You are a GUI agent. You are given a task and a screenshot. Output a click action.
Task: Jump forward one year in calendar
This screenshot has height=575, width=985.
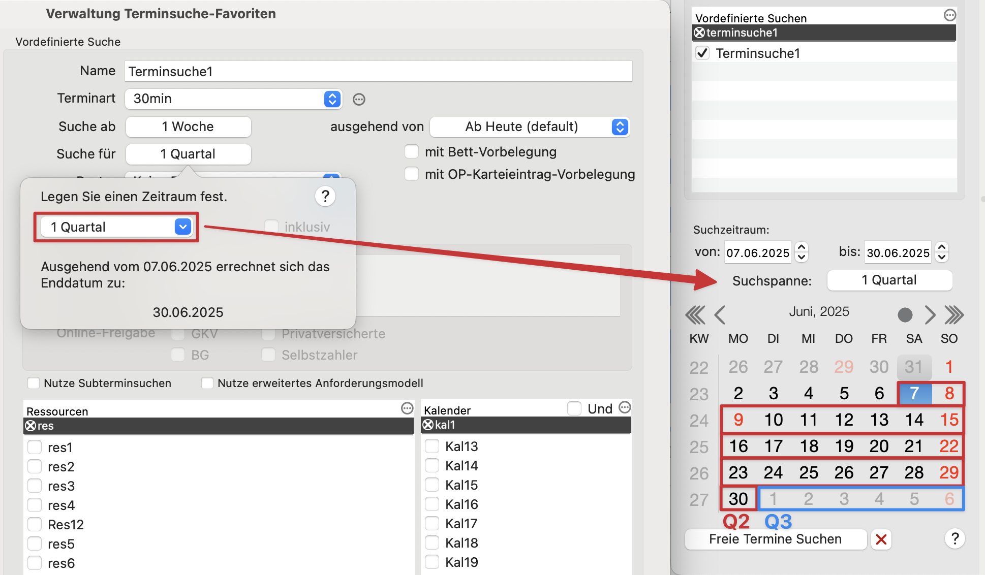(x=954, y=315)
